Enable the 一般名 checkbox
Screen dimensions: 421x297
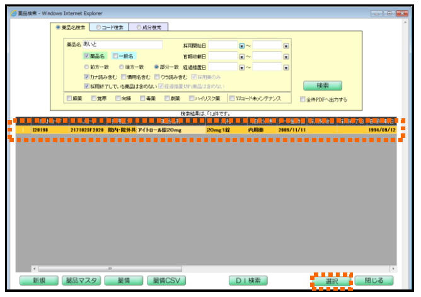tap(115, 56)
